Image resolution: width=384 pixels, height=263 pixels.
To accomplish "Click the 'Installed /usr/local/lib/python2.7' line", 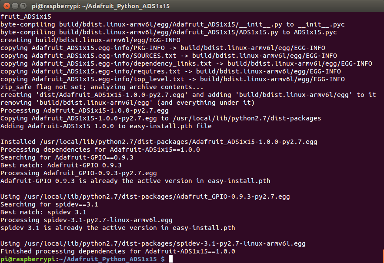I will pos(159,142).
